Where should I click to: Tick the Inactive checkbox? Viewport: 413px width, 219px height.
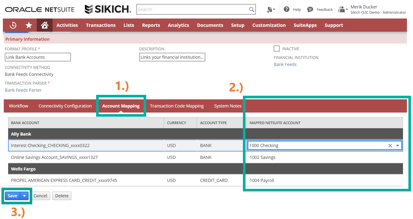[277, 49]
